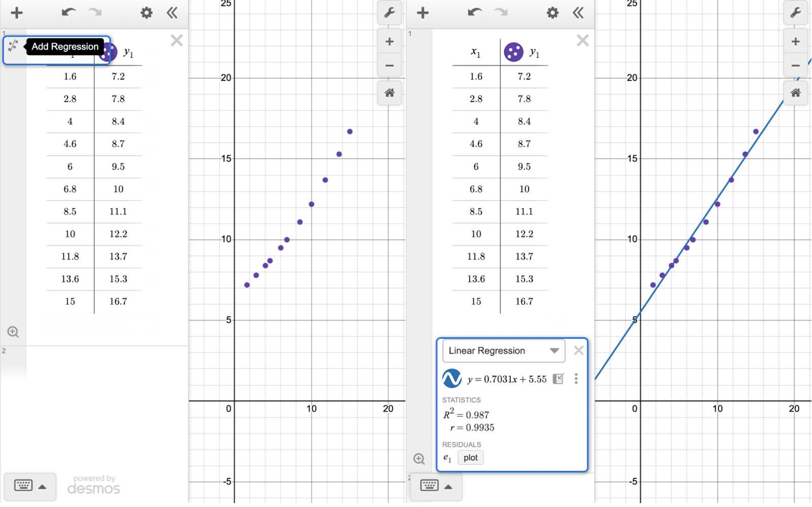This screenshot has height=507, width=812.
Task: Open the regression options three-dot menu
Action: point(576,379)
